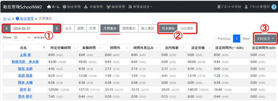The image size is (278, 101).
Task: Toggle 月末締め closing option
Action: pyautogui.click(x=168, y=29)
